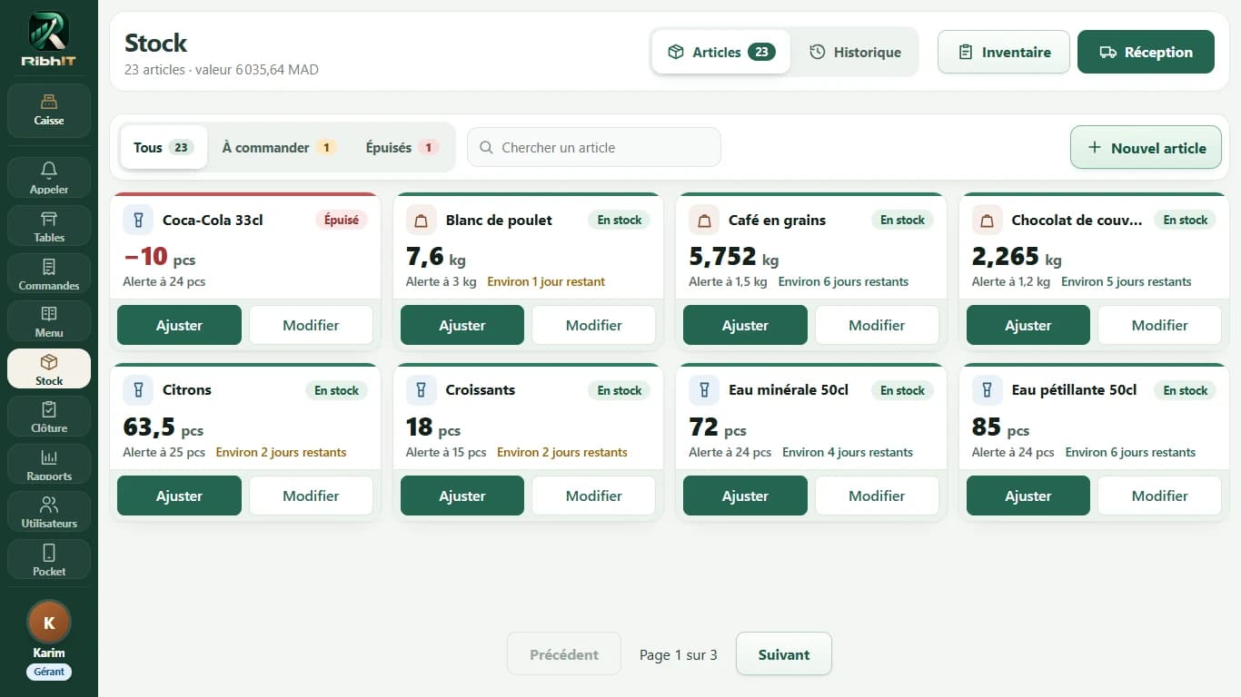The width and height of the screenshot is (1241, 697).
Task: Click Ajuster for Blanc de poulet
Action: [x=462, y=325]
